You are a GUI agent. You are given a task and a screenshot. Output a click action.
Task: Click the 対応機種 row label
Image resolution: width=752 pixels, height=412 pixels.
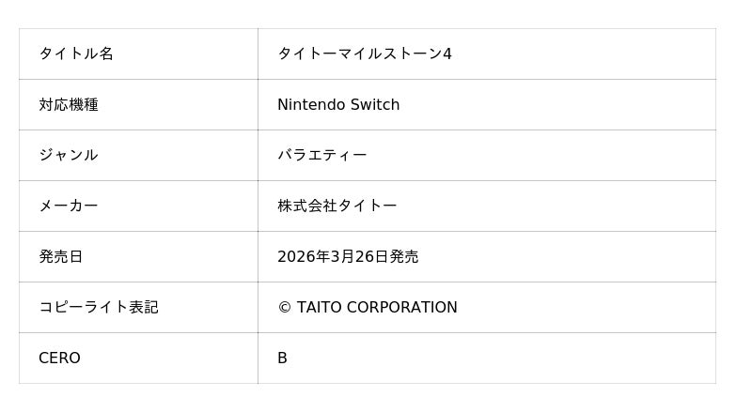coord(69,105)
